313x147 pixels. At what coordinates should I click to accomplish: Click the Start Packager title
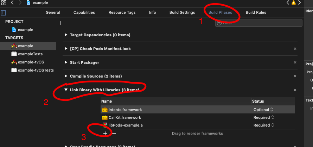tap(84, 62)
